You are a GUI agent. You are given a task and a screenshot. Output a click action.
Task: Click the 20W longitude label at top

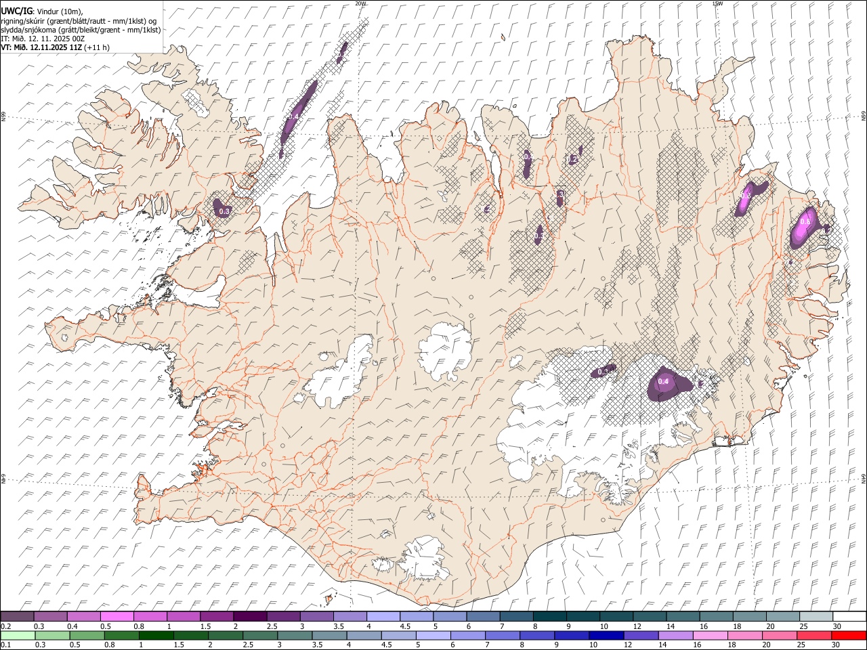coord(360,3)
